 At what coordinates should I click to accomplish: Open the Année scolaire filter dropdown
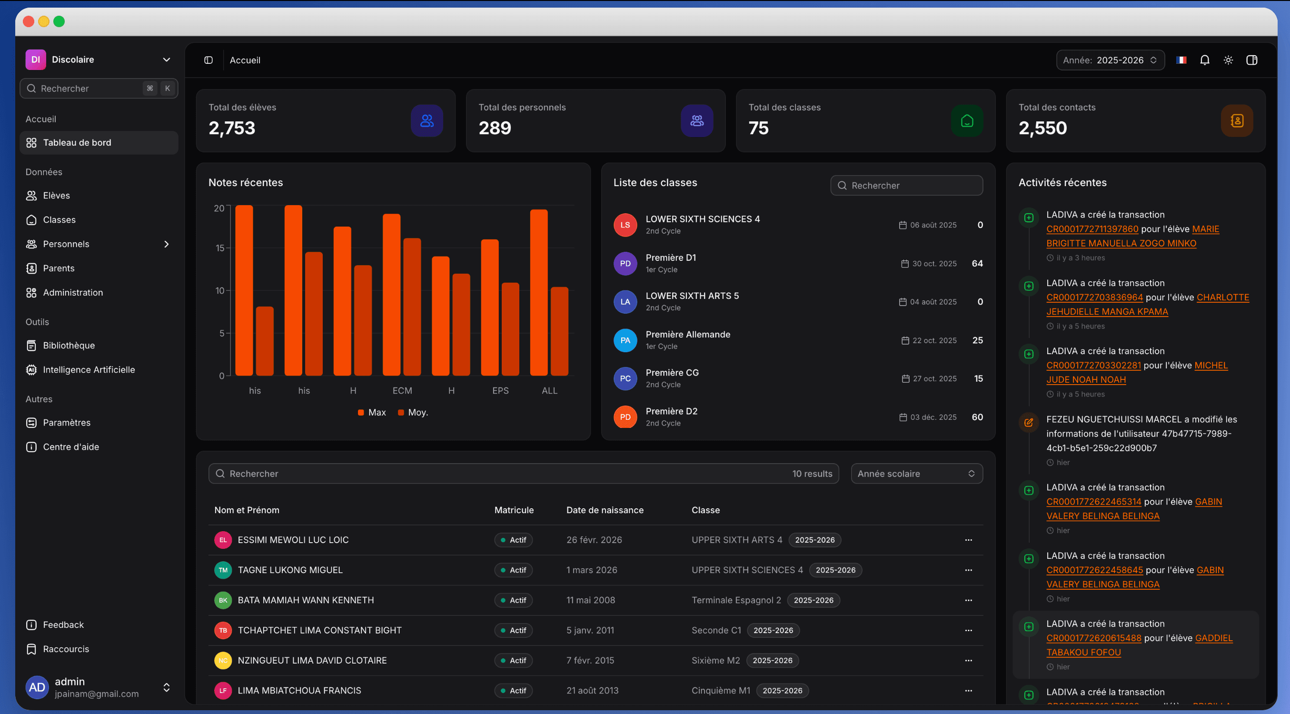916,473
